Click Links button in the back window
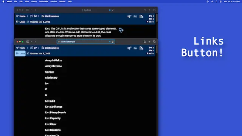Screen dimensions: 242x136 20,22
